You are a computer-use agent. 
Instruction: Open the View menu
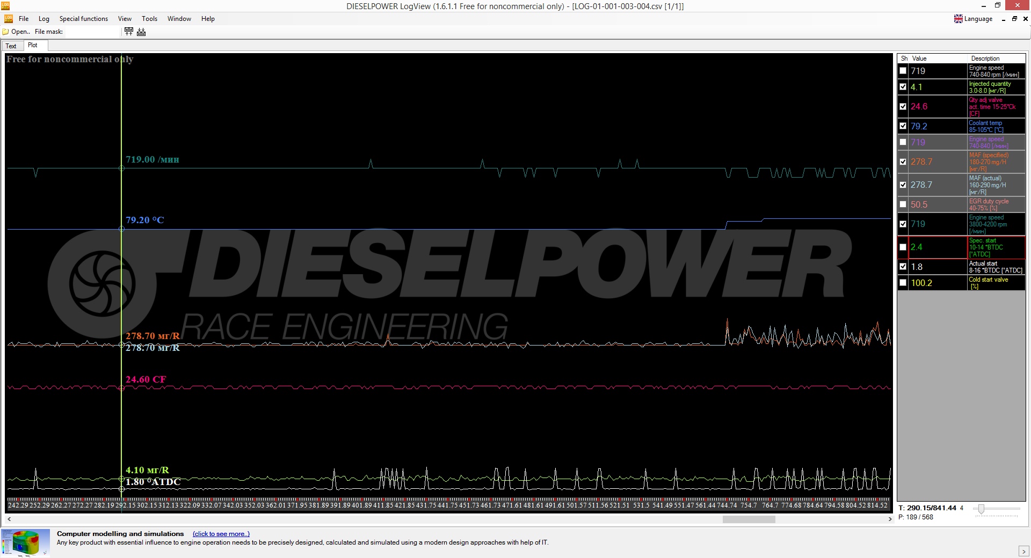point(125,19)
